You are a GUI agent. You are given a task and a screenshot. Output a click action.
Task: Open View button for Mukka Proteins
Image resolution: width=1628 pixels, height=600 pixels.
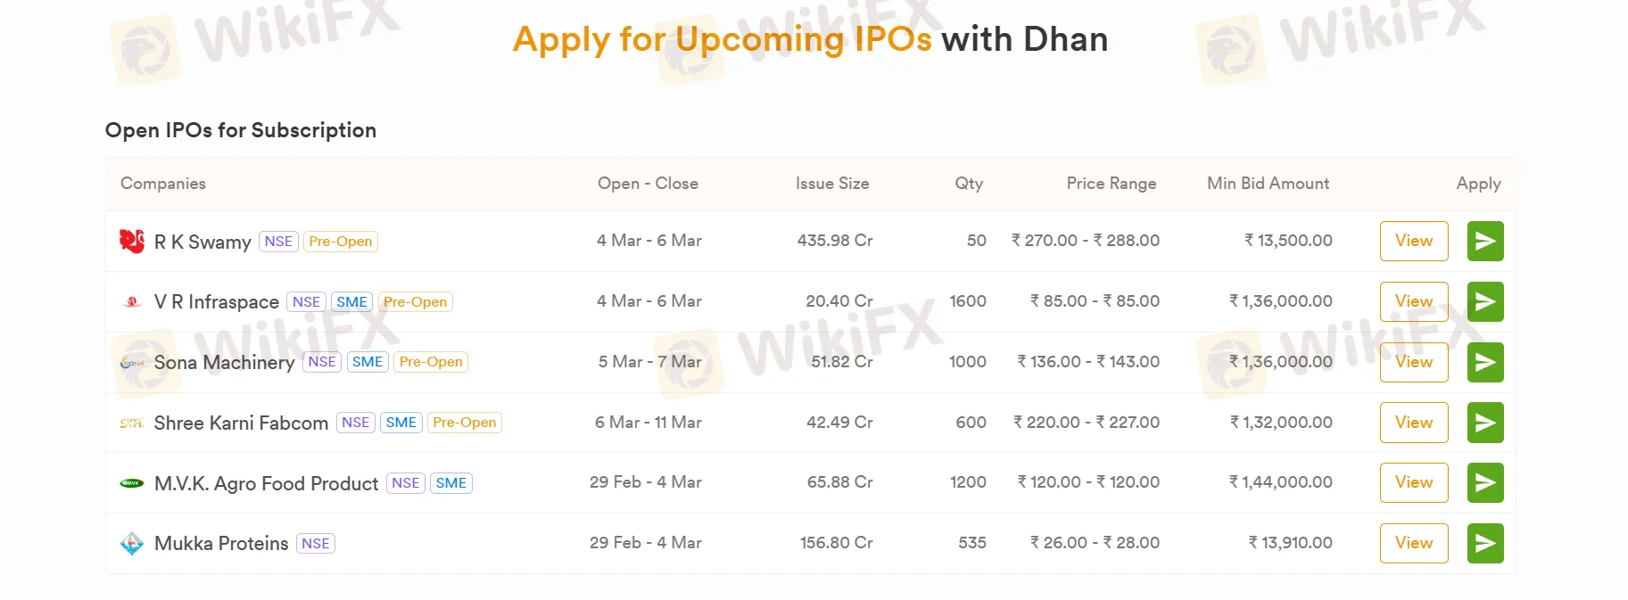click(x=1413, y=543)
